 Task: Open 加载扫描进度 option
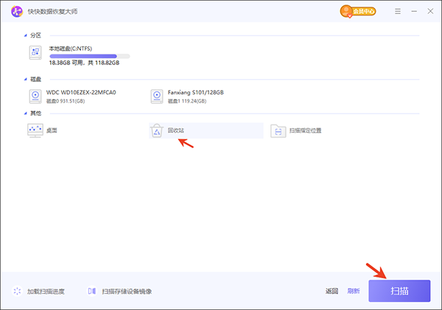coord(46,292)
